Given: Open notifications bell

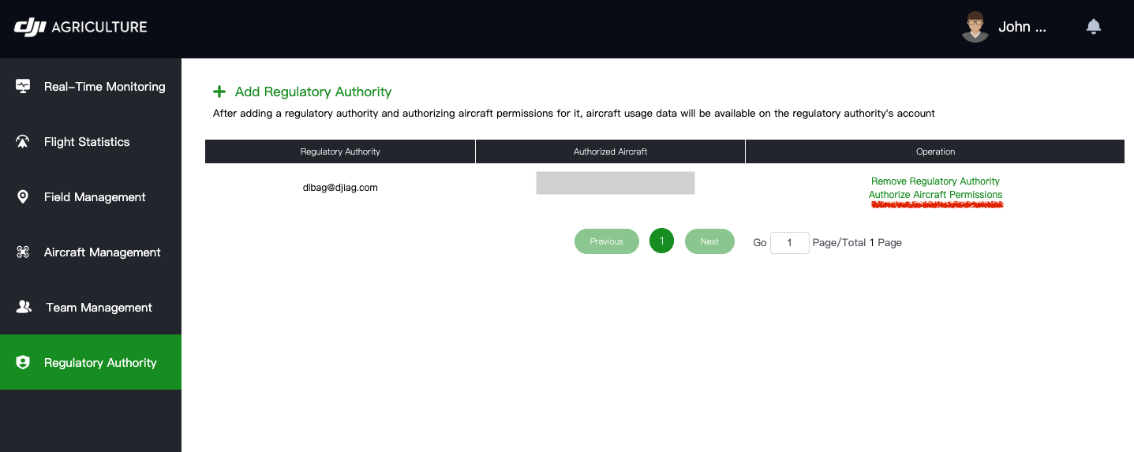Looking at the screenshot, I should click(x=1093, y=27).
